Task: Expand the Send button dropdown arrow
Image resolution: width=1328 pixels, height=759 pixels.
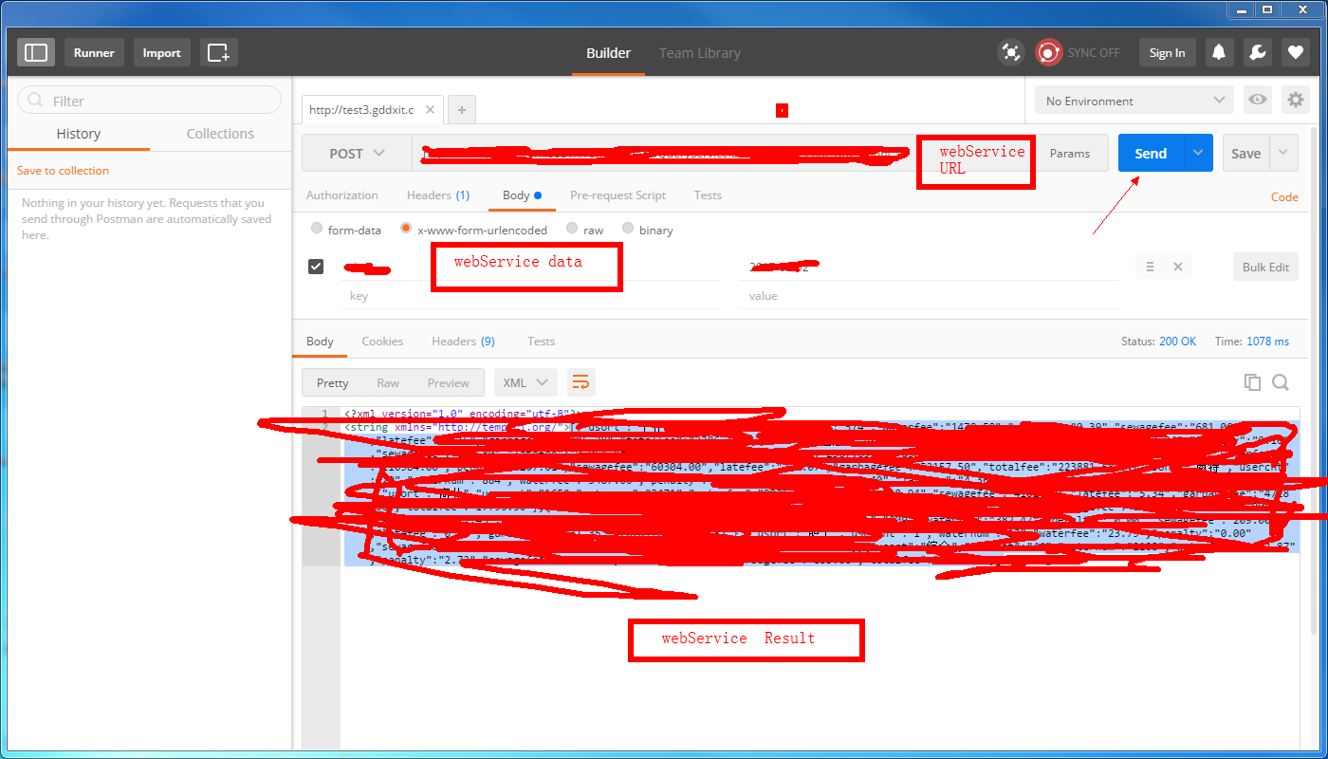Action: pyautogui.click(x=1198, y=153)
